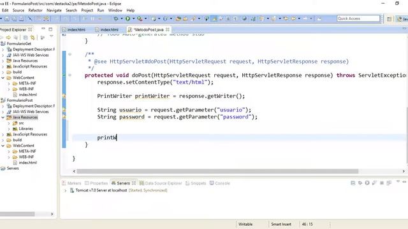Click the Print icon in toolbar
408x229 pixels.
point(22,18)
